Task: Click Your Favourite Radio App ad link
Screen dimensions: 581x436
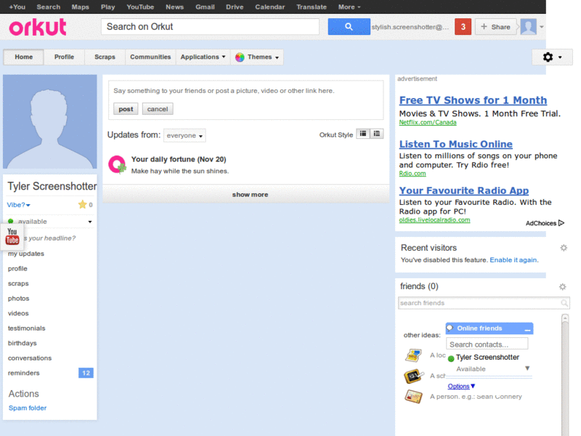Action: (x=464, y=190)
